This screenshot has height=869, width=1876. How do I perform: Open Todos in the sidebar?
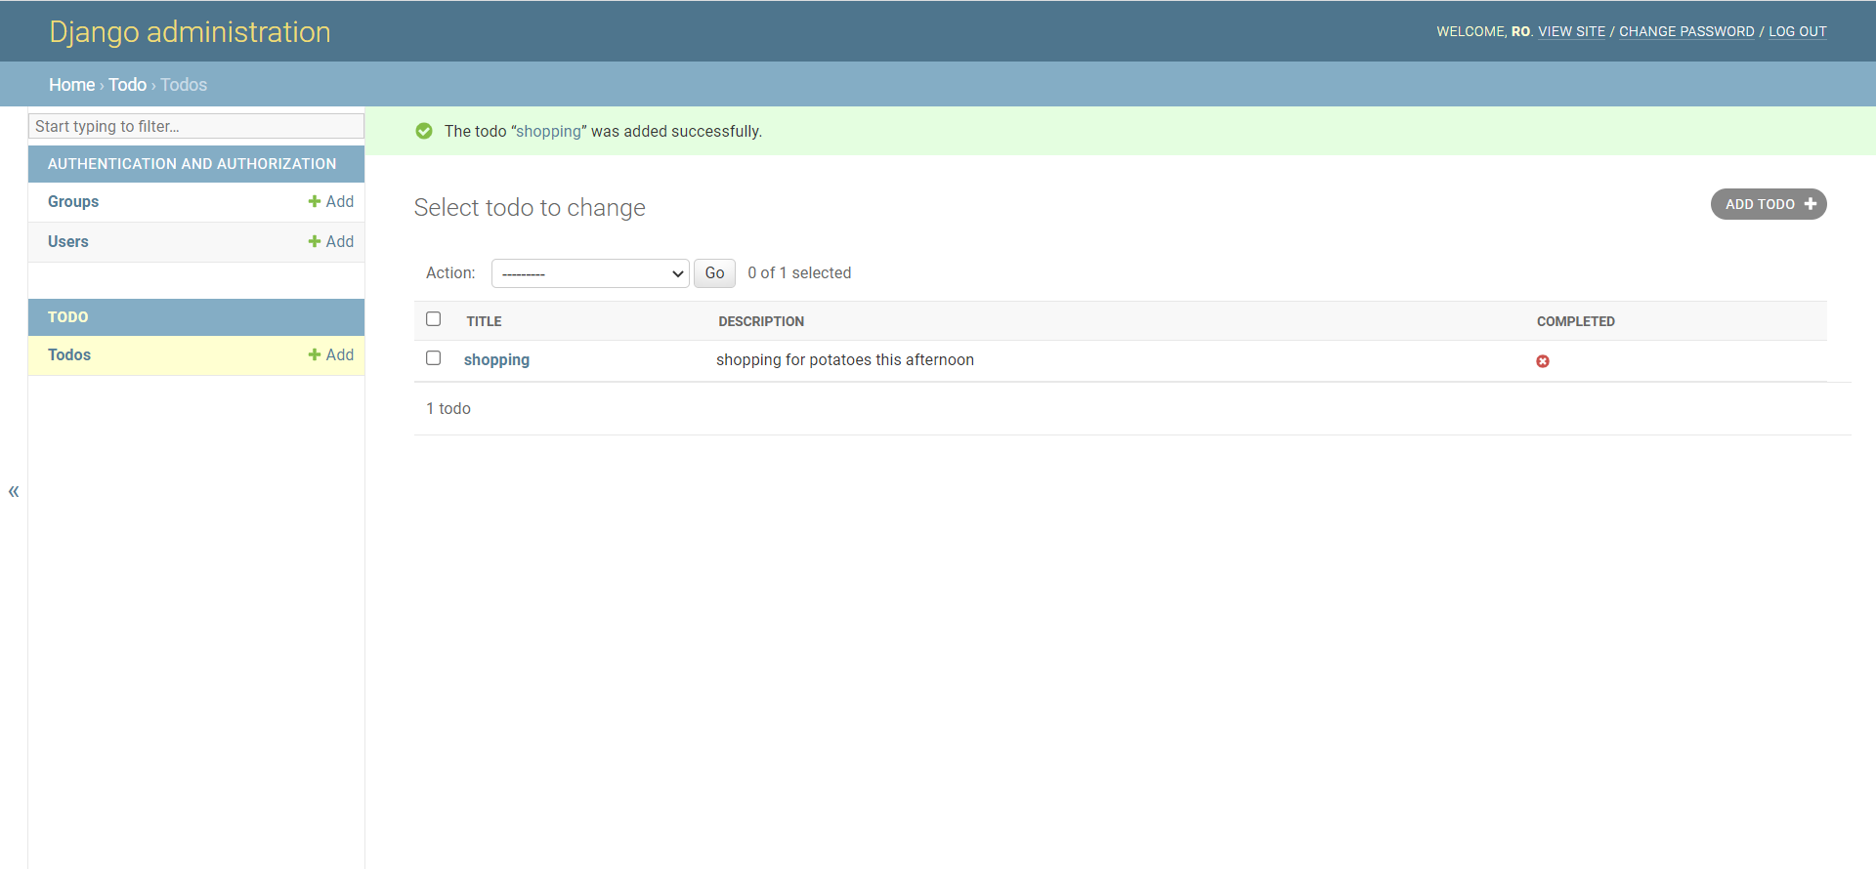[69, 354]
